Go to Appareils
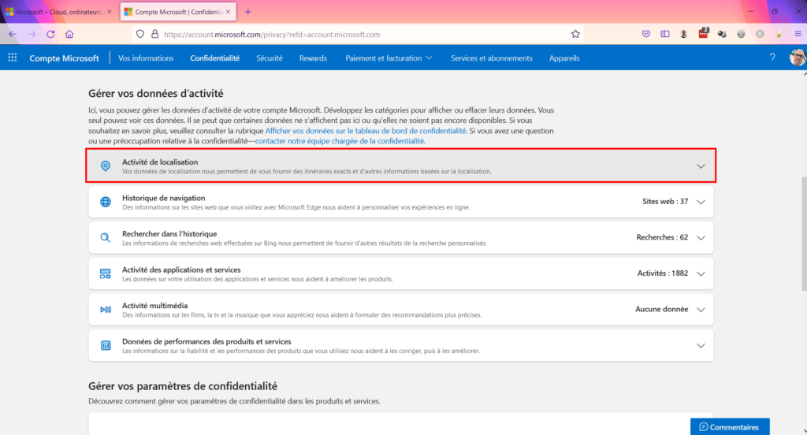 coord(564,58)
